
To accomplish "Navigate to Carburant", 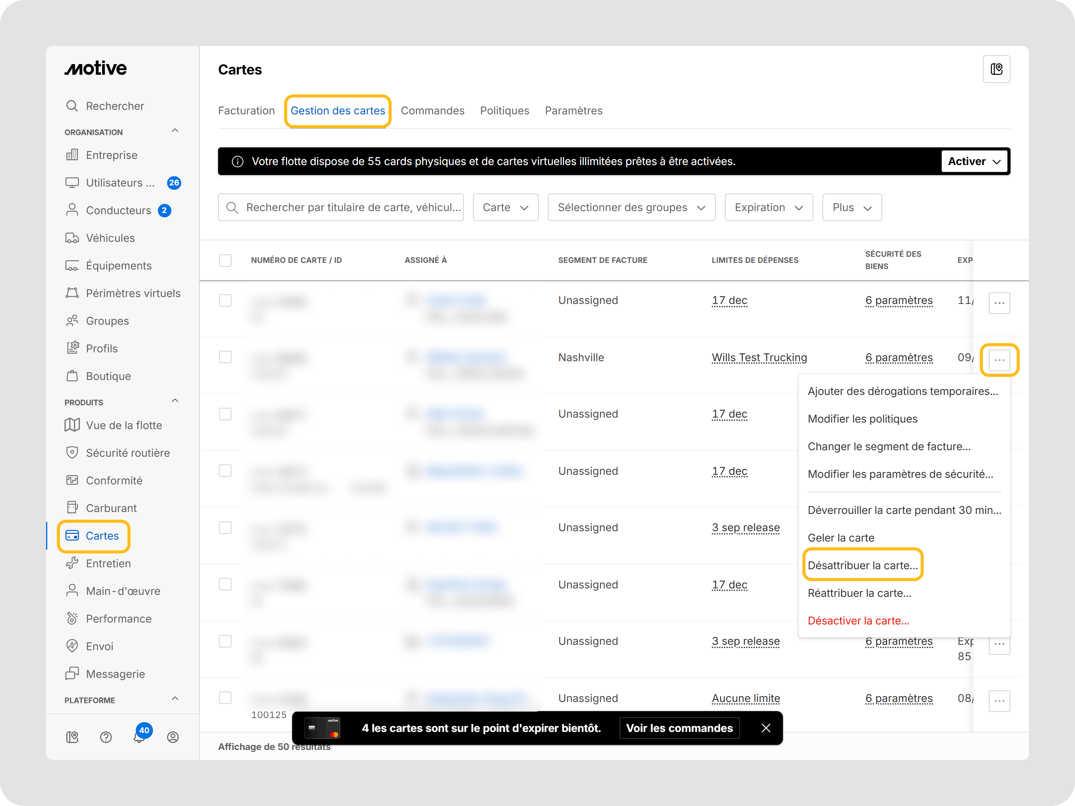I will 101,508.
